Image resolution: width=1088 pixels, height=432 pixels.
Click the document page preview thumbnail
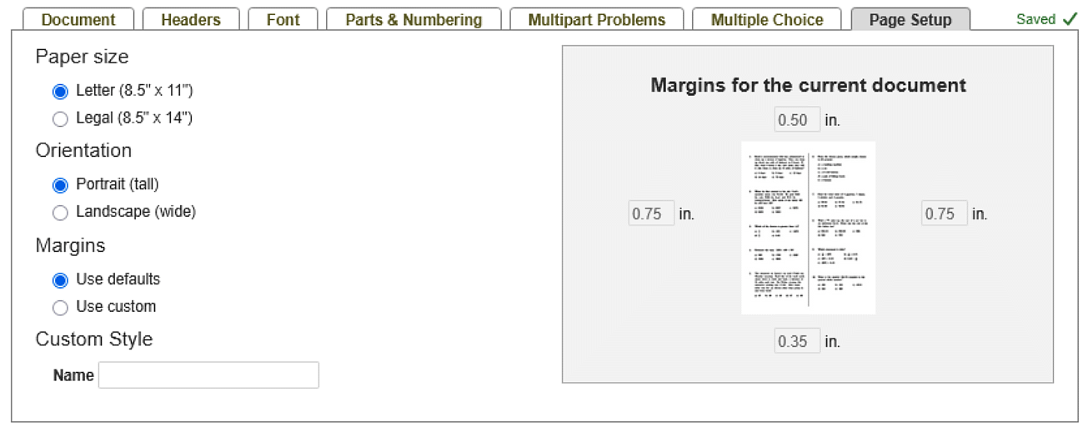808,228
